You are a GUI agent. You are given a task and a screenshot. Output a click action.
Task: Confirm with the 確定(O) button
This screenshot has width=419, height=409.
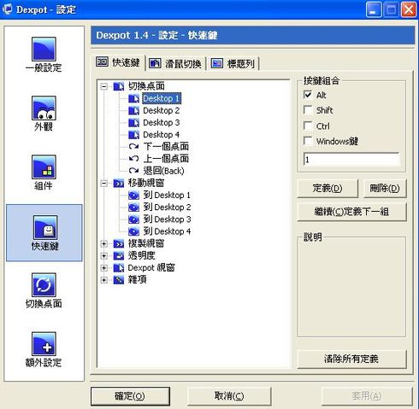tap(130, 396)
